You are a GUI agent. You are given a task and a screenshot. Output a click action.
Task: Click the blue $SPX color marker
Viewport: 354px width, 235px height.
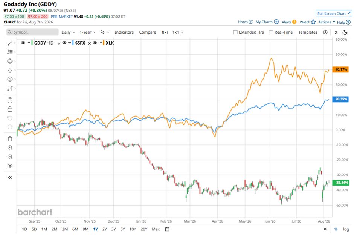click(73, 43)
